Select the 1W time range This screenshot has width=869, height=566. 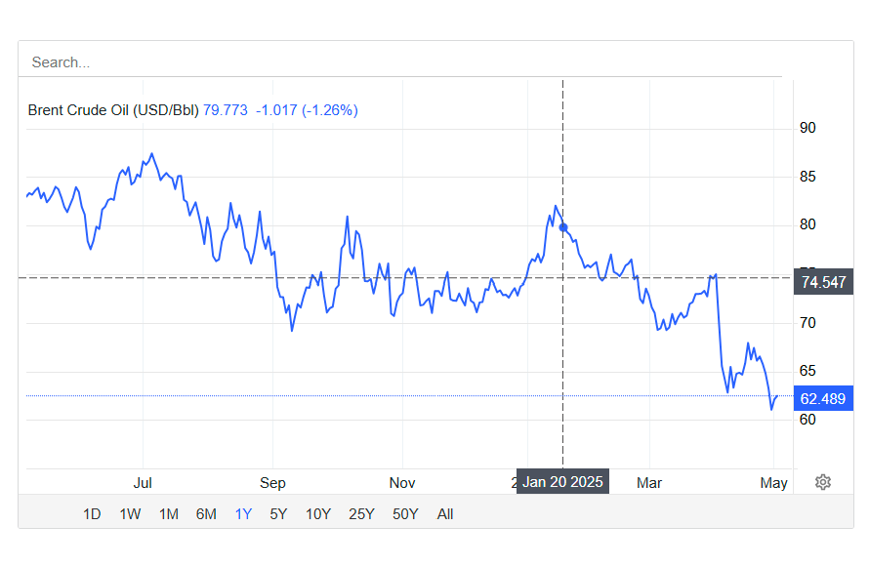tap(130, 514)
